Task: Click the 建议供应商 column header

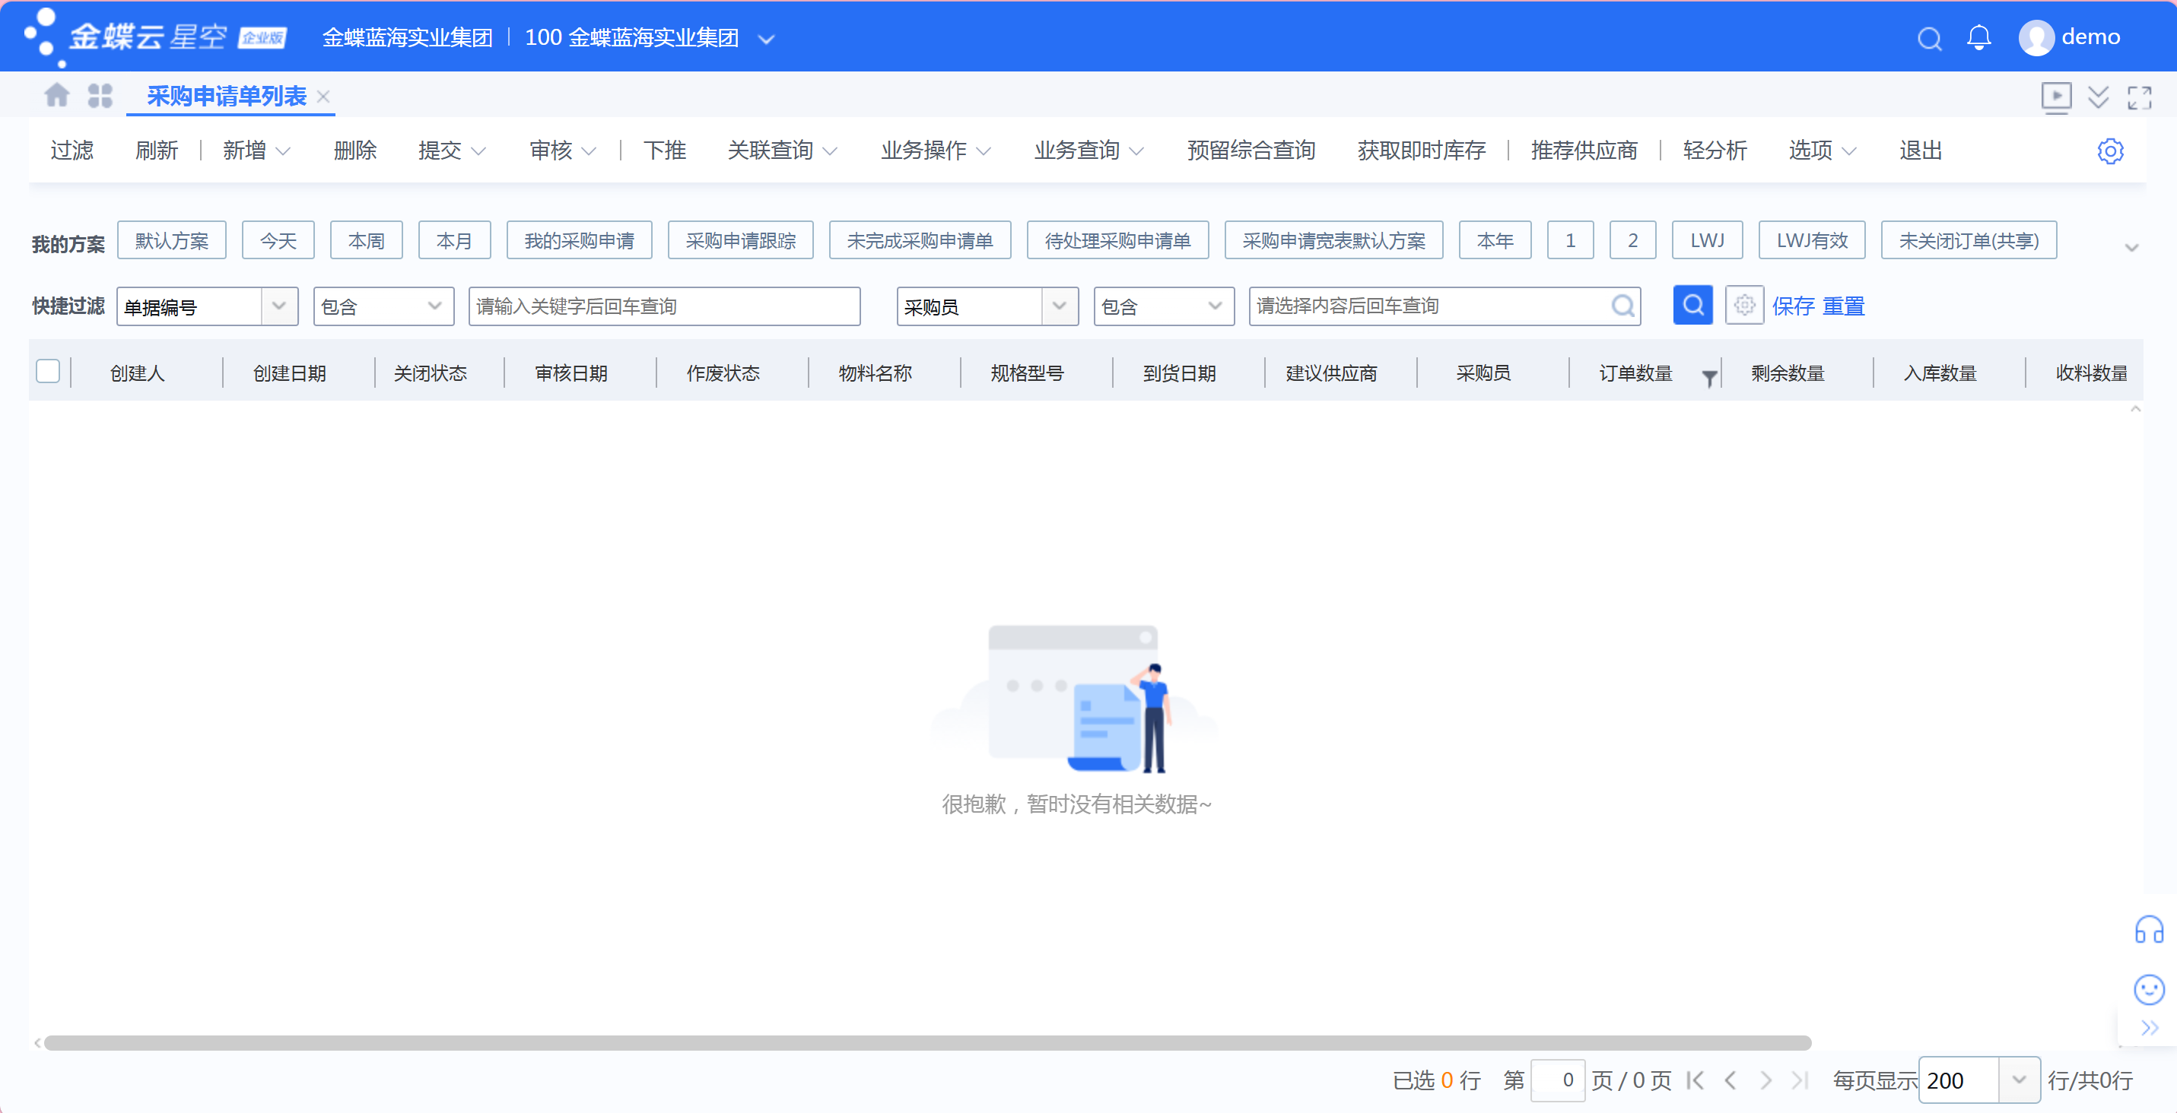Action: (1331, 373)
